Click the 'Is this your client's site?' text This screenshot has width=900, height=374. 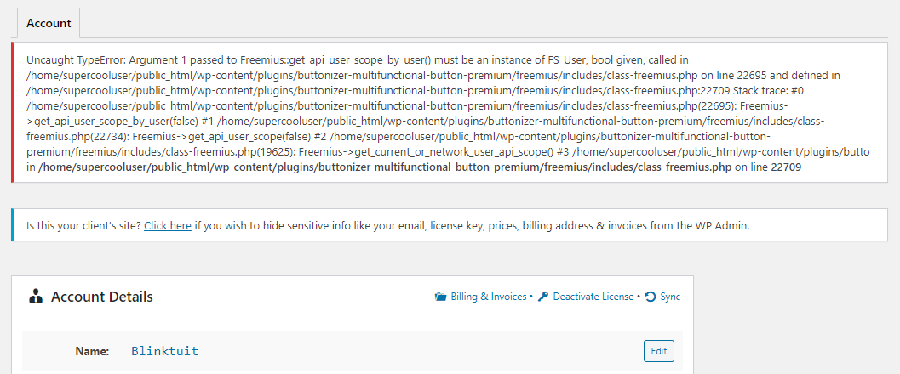pyautogui.click(x=83, y=225)
